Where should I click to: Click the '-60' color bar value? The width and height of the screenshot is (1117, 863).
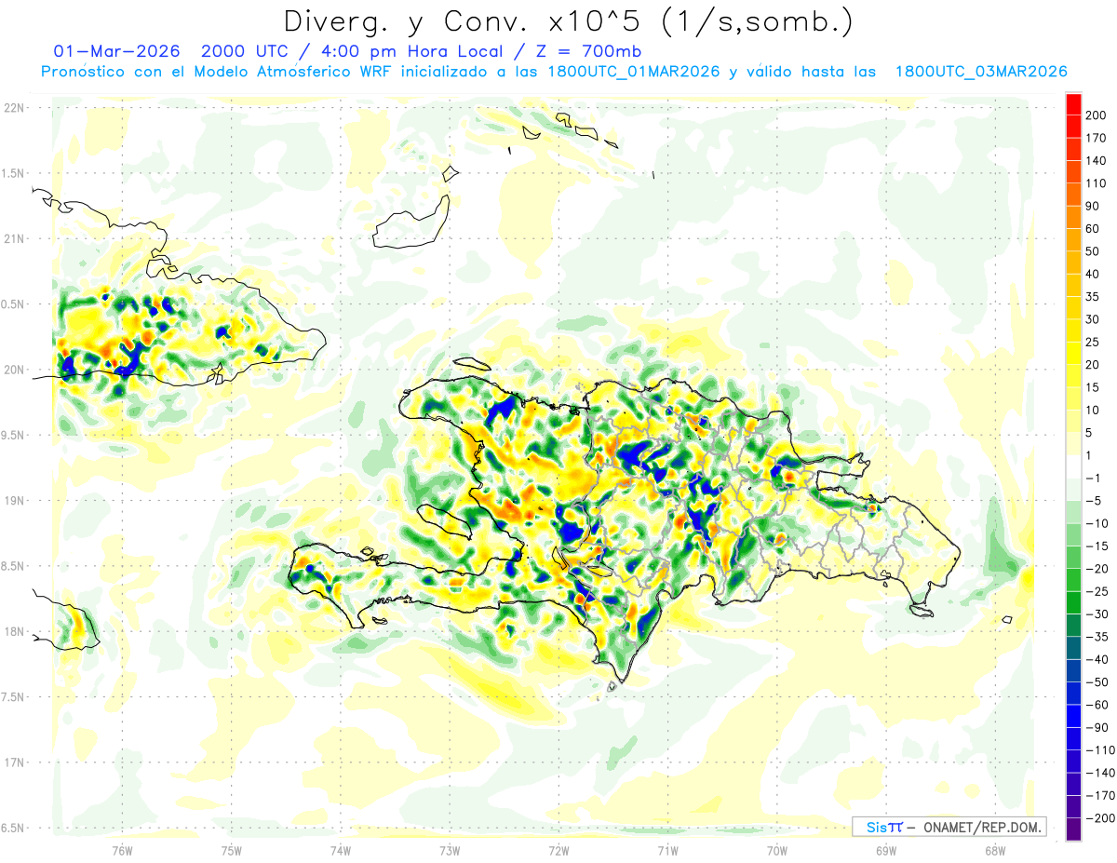tap(1096, 705)
